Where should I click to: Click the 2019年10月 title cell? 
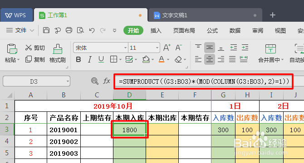coord(113,106)
